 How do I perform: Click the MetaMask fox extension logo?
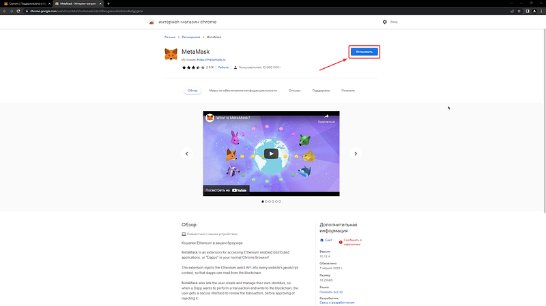coord(171,55)
